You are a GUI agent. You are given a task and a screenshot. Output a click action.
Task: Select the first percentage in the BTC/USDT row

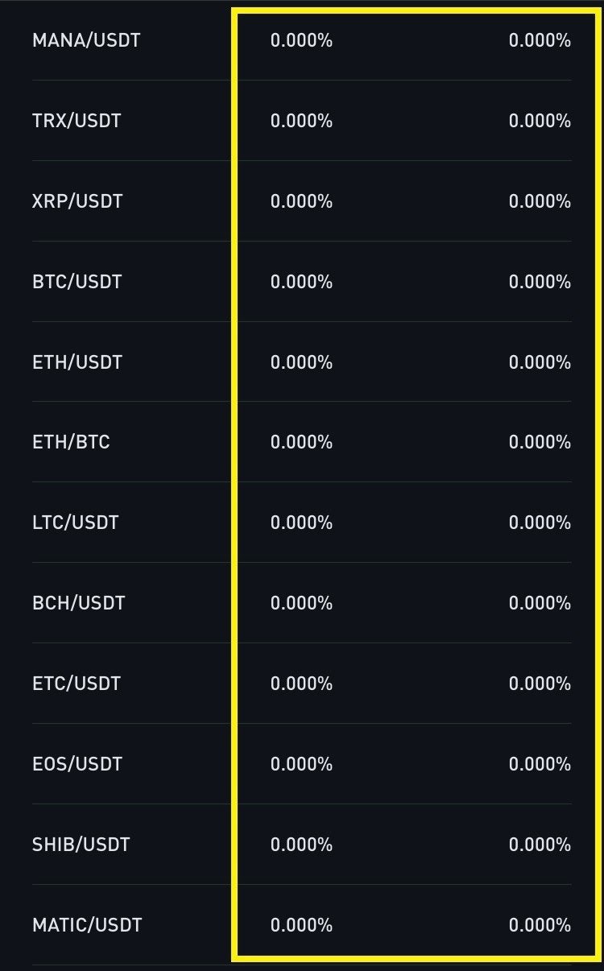point(301,282)
